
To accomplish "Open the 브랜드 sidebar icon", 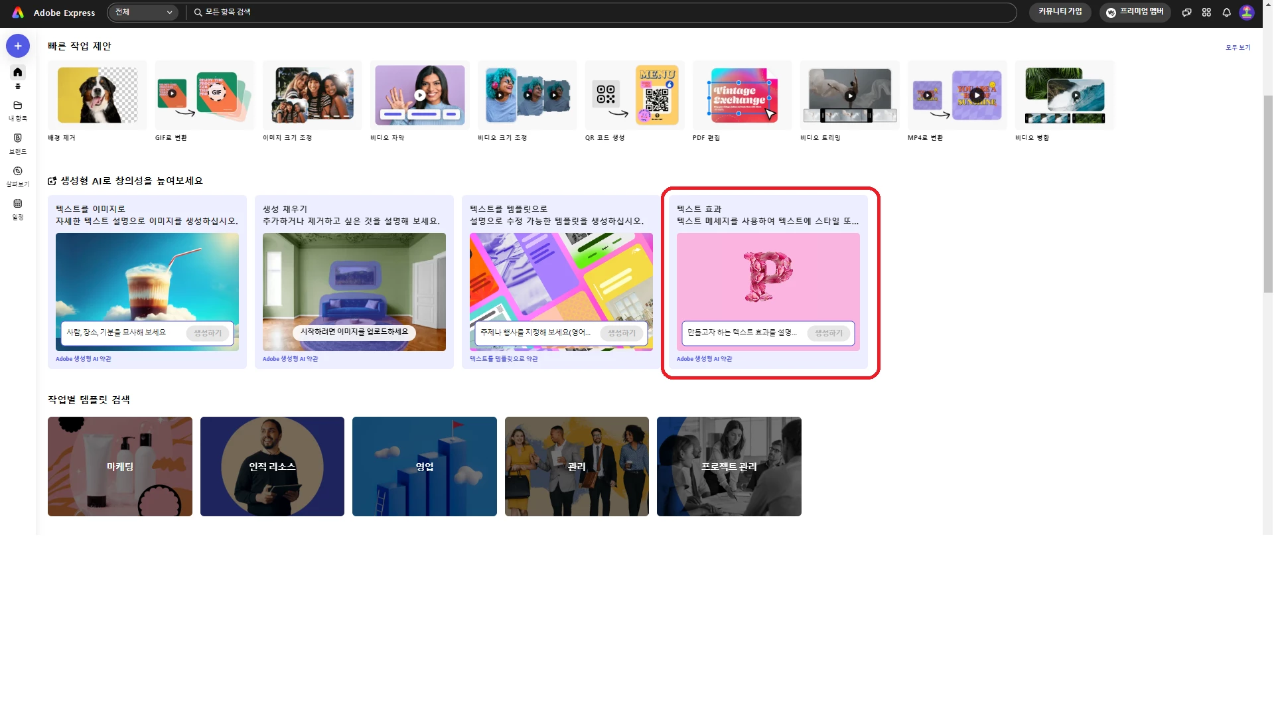I will [18, 139].
